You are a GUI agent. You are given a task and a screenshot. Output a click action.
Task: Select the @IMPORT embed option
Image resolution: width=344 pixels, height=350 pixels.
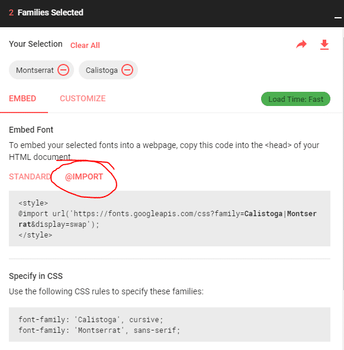(x=84, y=176)
